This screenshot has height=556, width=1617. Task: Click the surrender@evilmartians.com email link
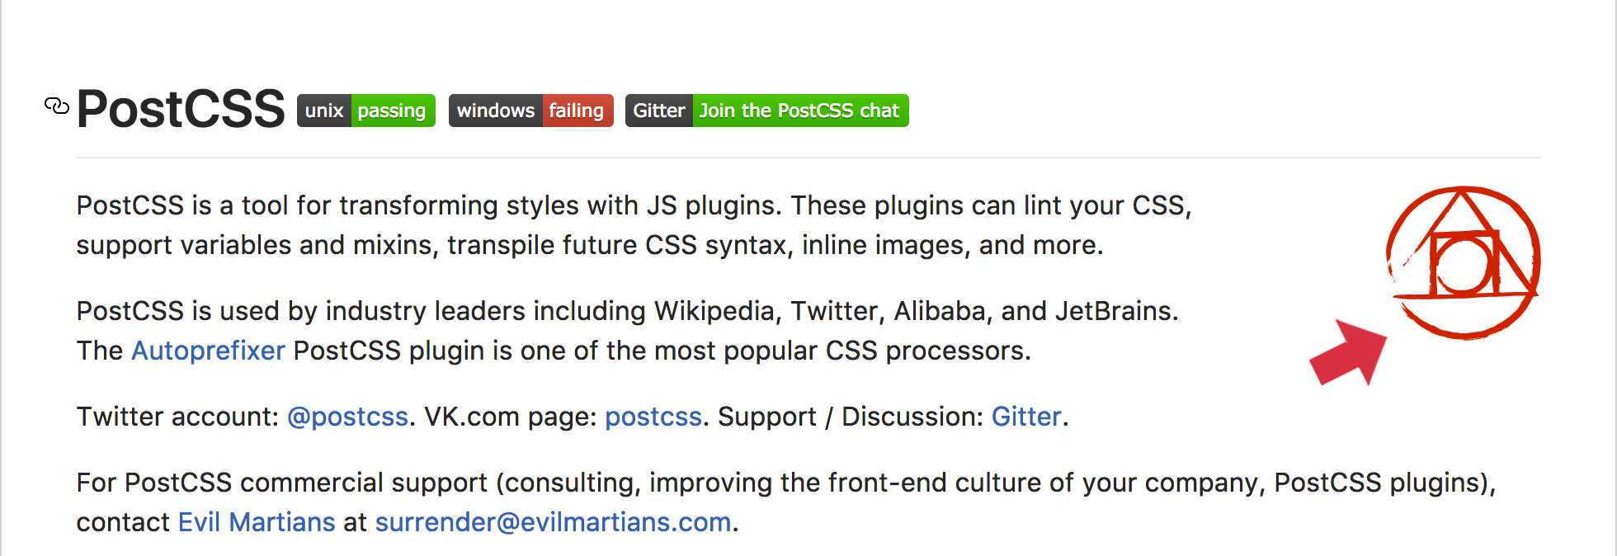click(553, 522)
